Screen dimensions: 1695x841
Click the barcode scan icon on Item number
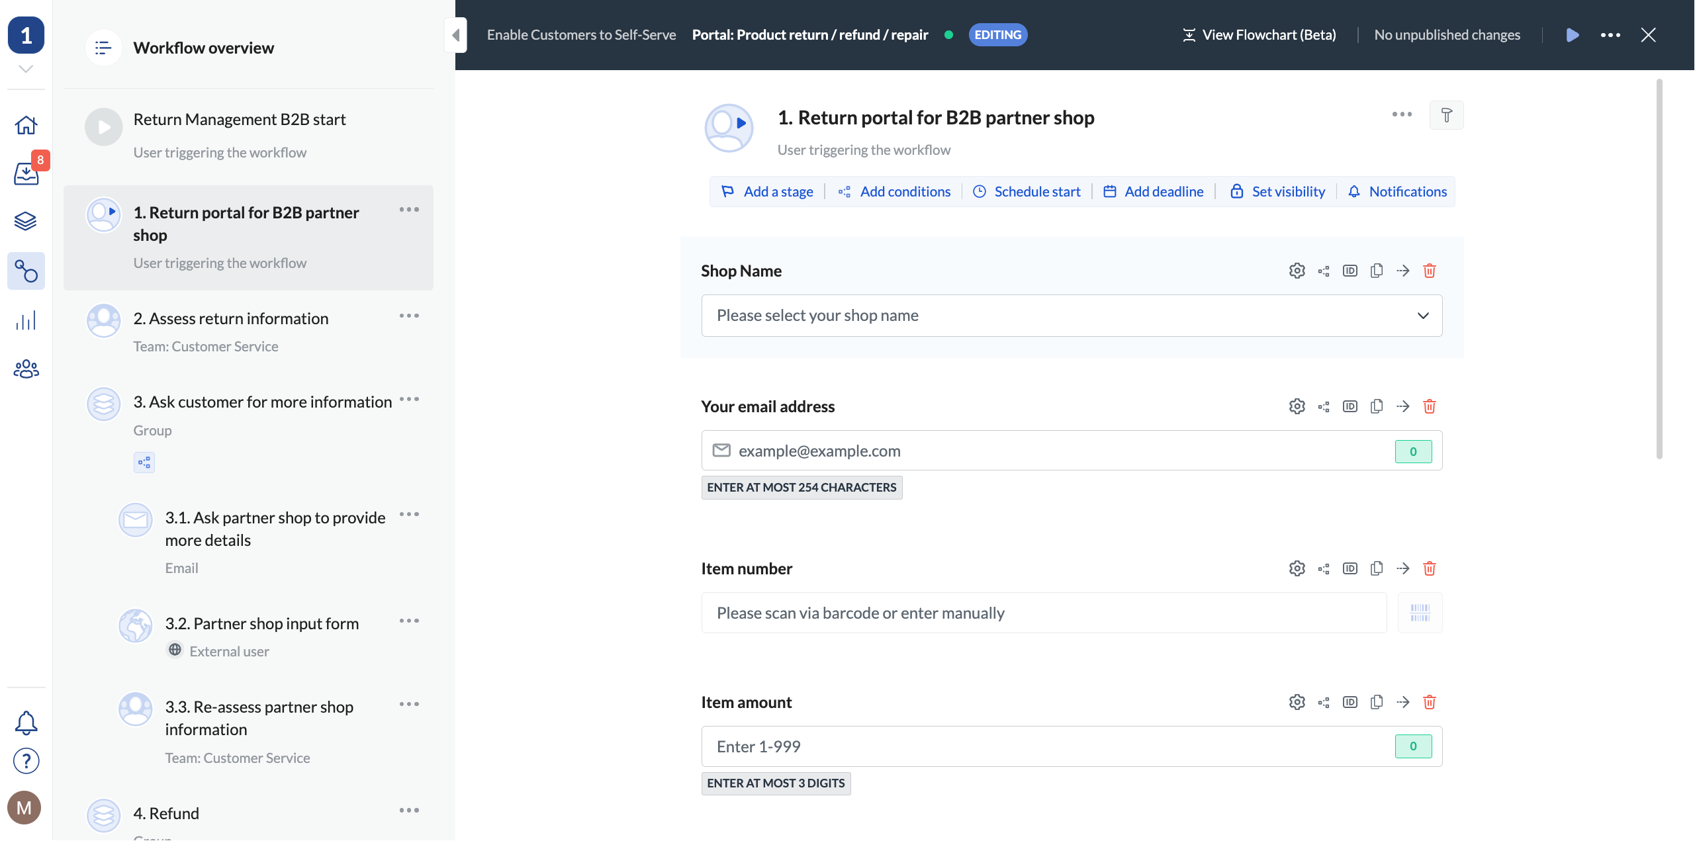1420,613
